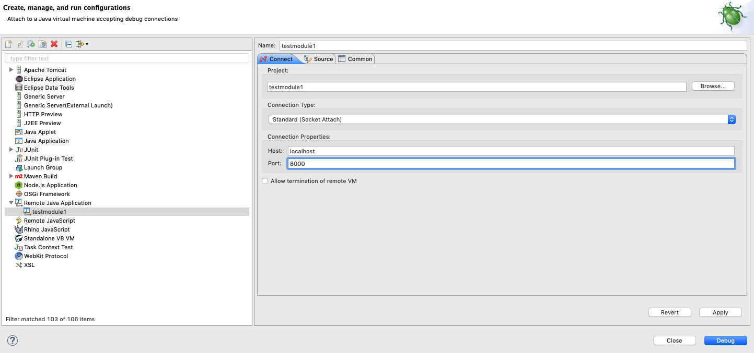The width and height of the screenshot is (754, 353).
Task: Click the New prototype icon
Action: (x=20, y=44)
